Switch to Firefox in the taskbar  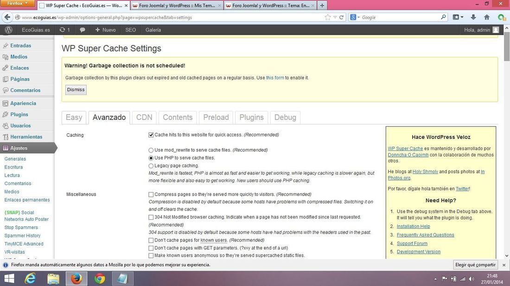coord(76,279)
